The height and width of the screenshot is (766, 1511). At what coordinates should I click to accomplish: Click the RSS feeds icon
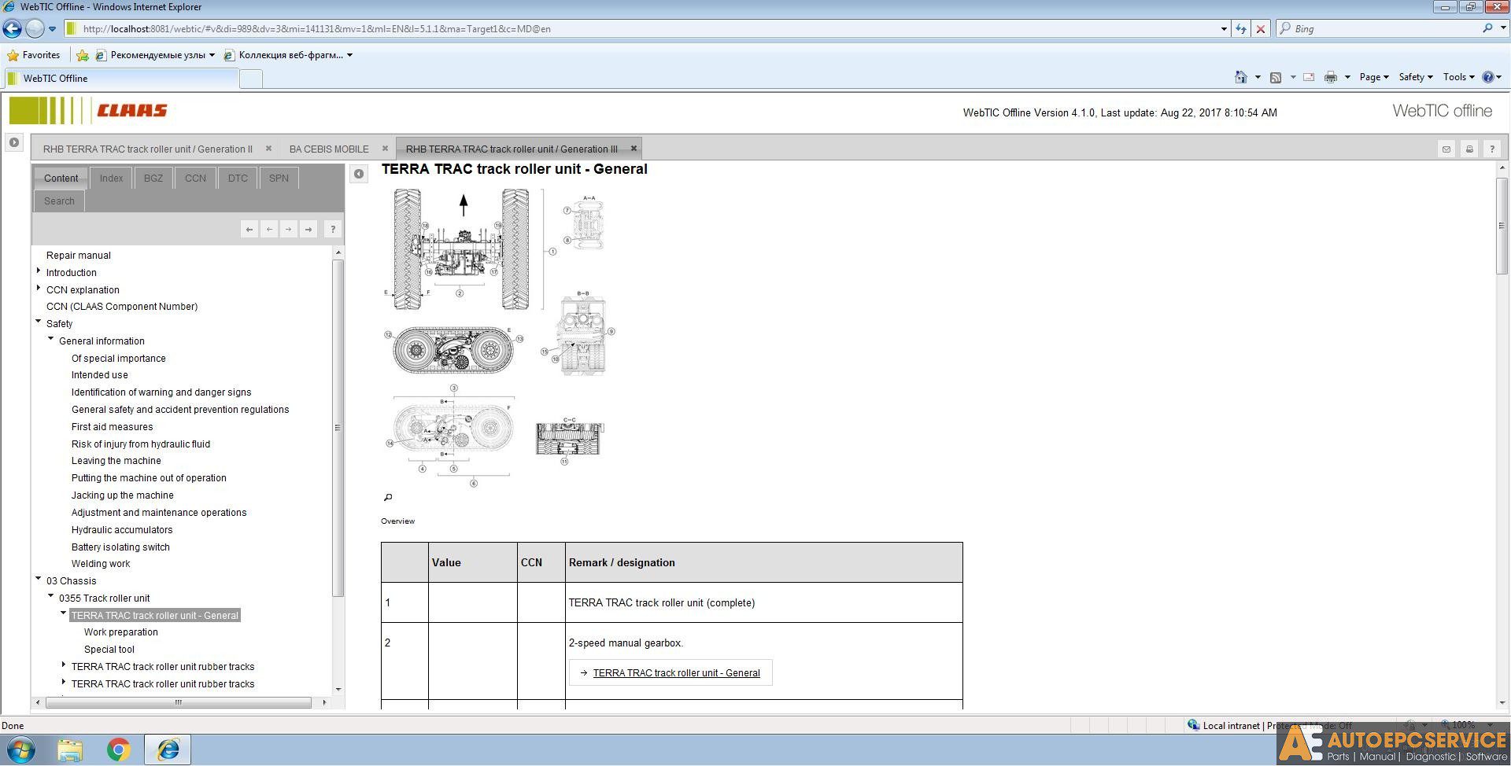pos(1276,77)
